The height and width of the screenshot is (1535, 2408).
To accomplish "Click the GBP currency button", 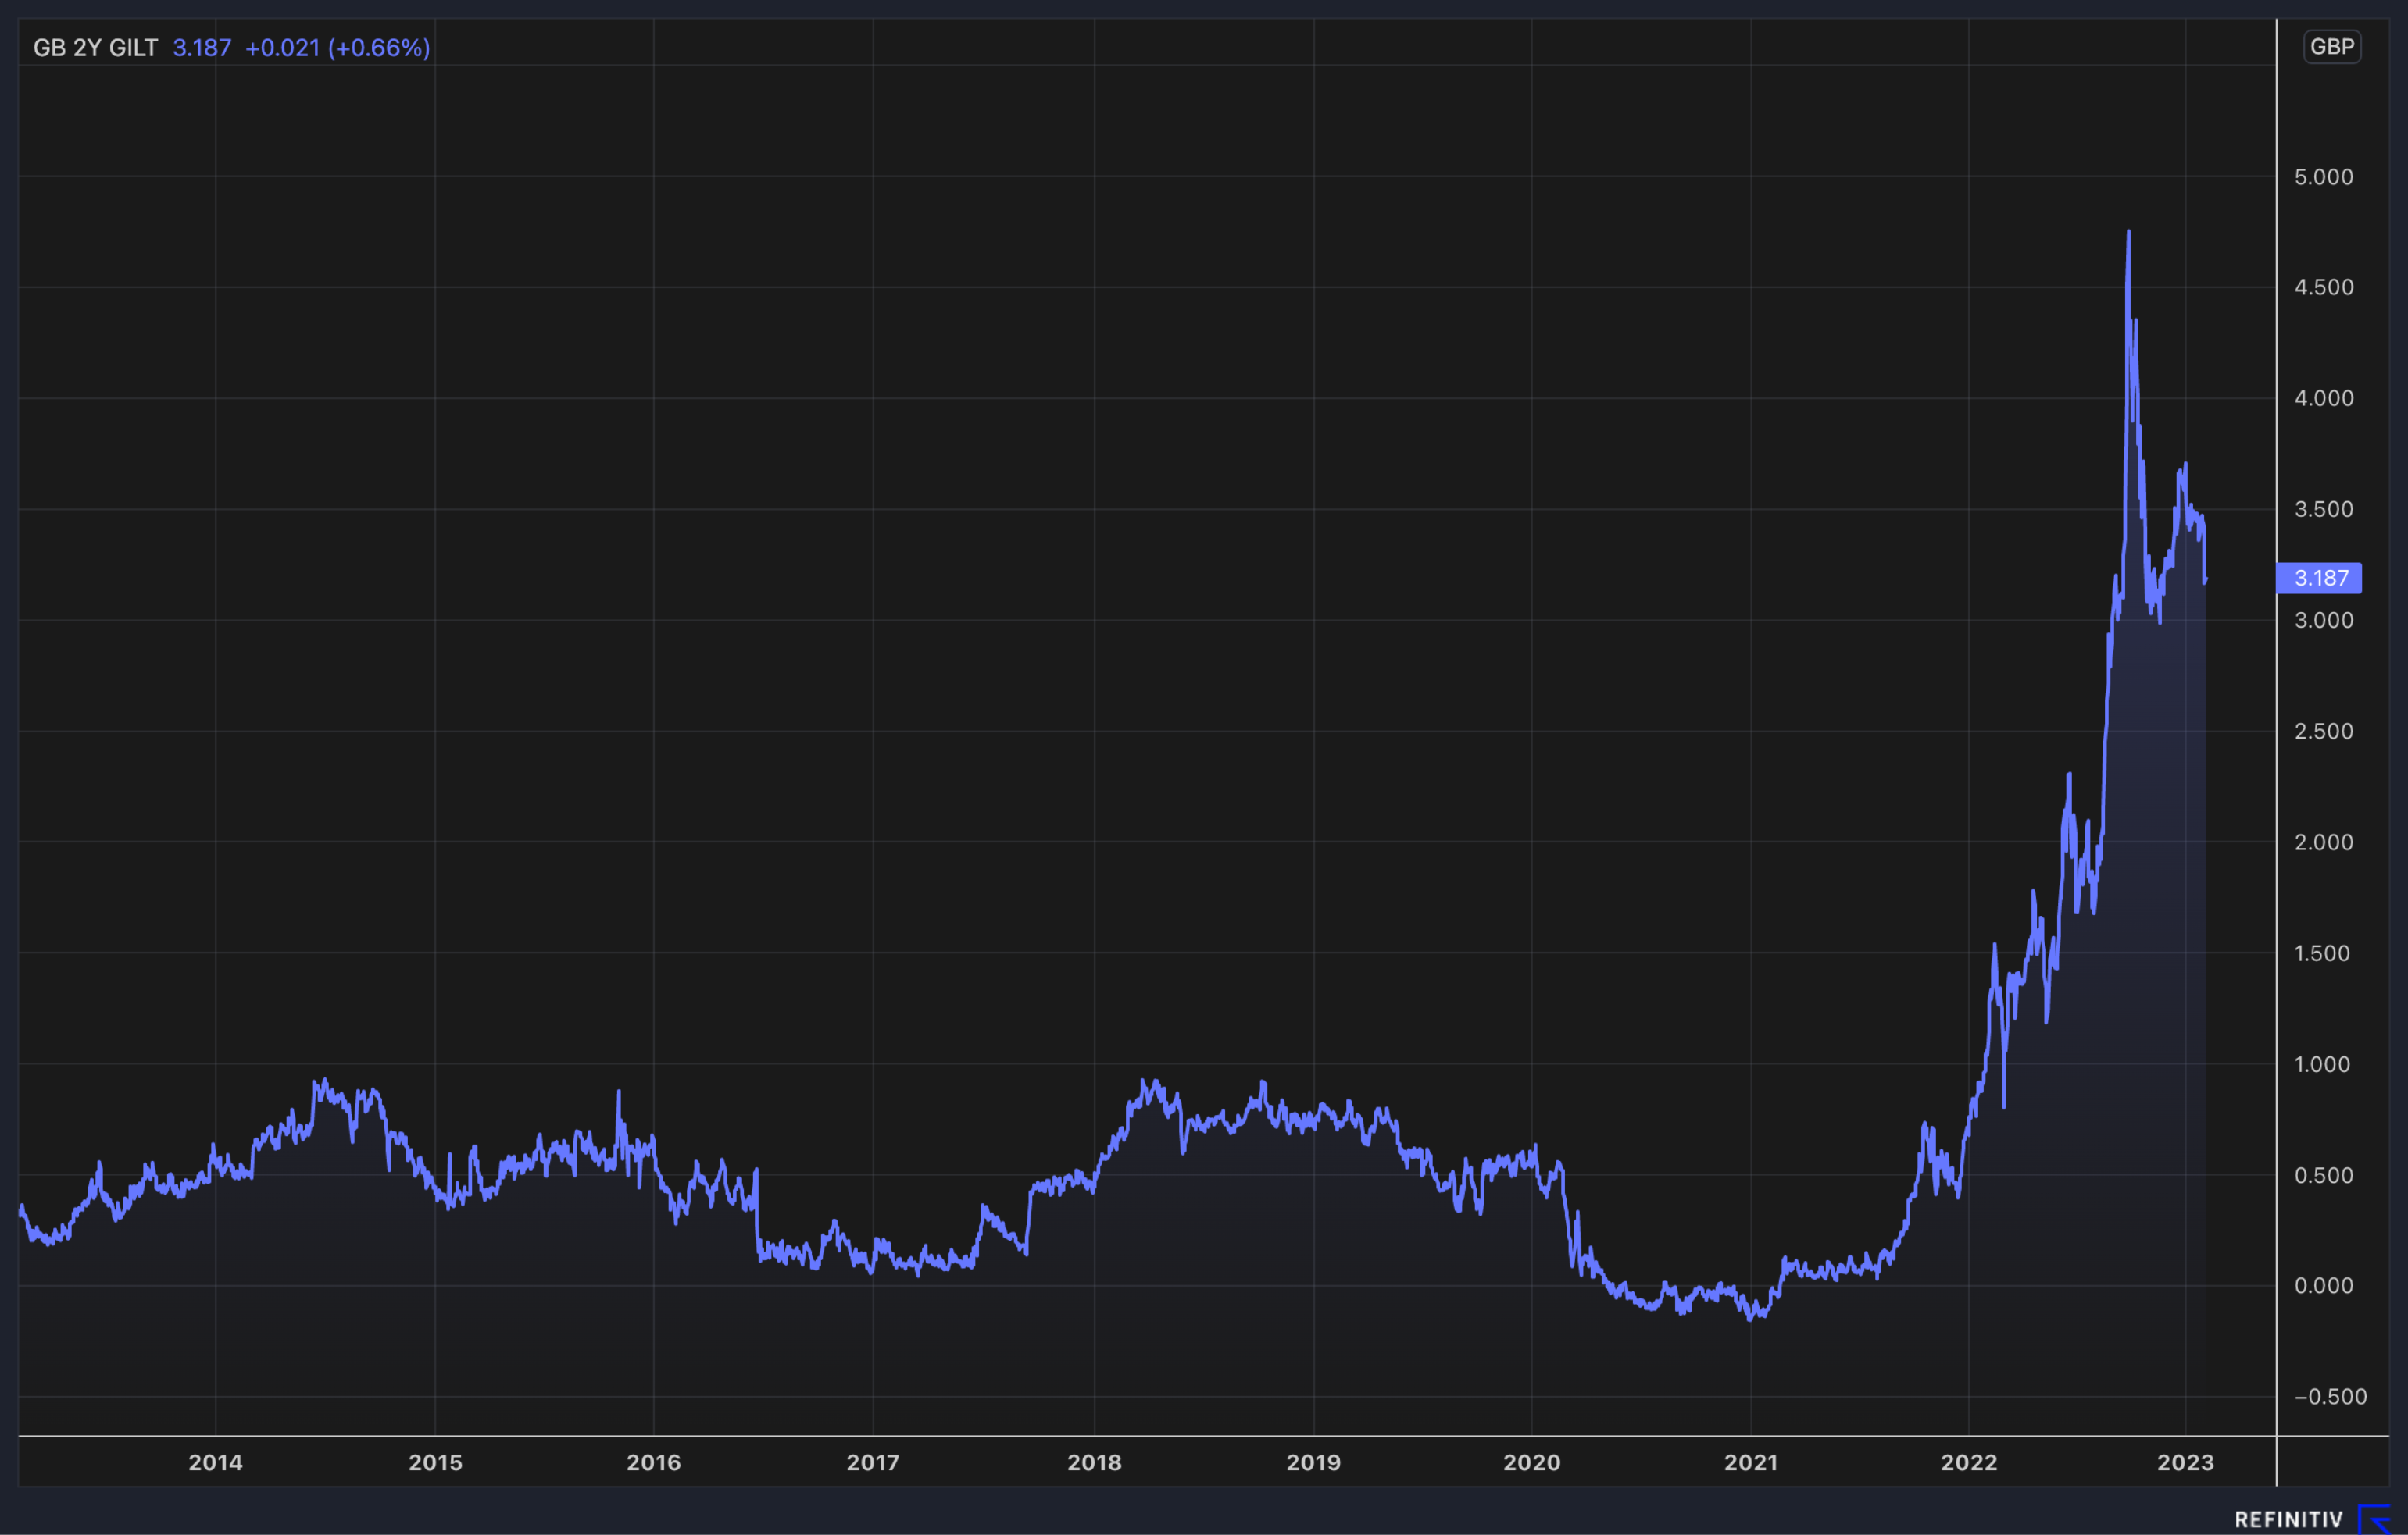I will point(2332,47).
